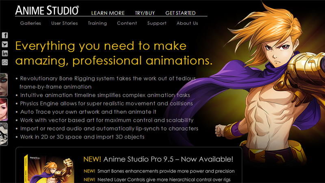Image resolution: width=325 pixels, height=183 pixels.
Task: Click 'Work with vector based art' bullet
Action: coord(105,120)
